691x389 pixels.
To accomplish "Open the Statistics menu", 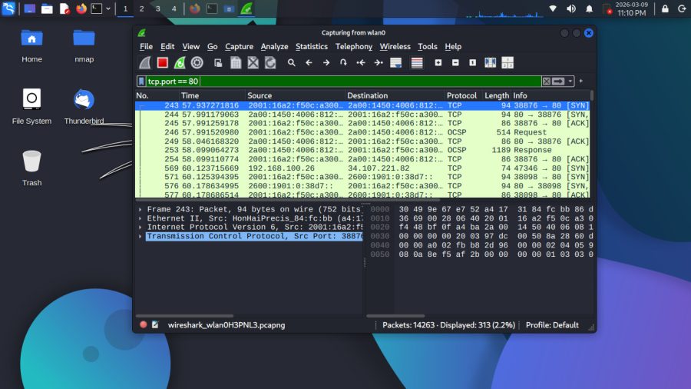I will coord(311,47).
